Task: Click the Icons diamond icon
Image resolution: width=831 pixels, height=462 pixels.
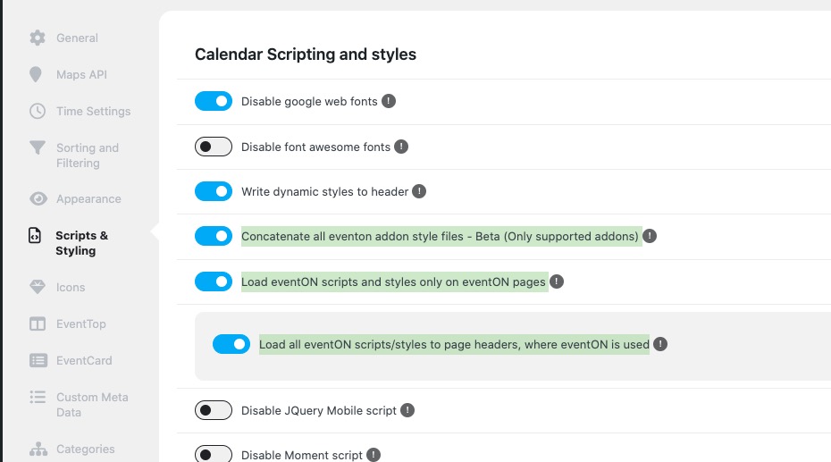Action: point(38,287)
